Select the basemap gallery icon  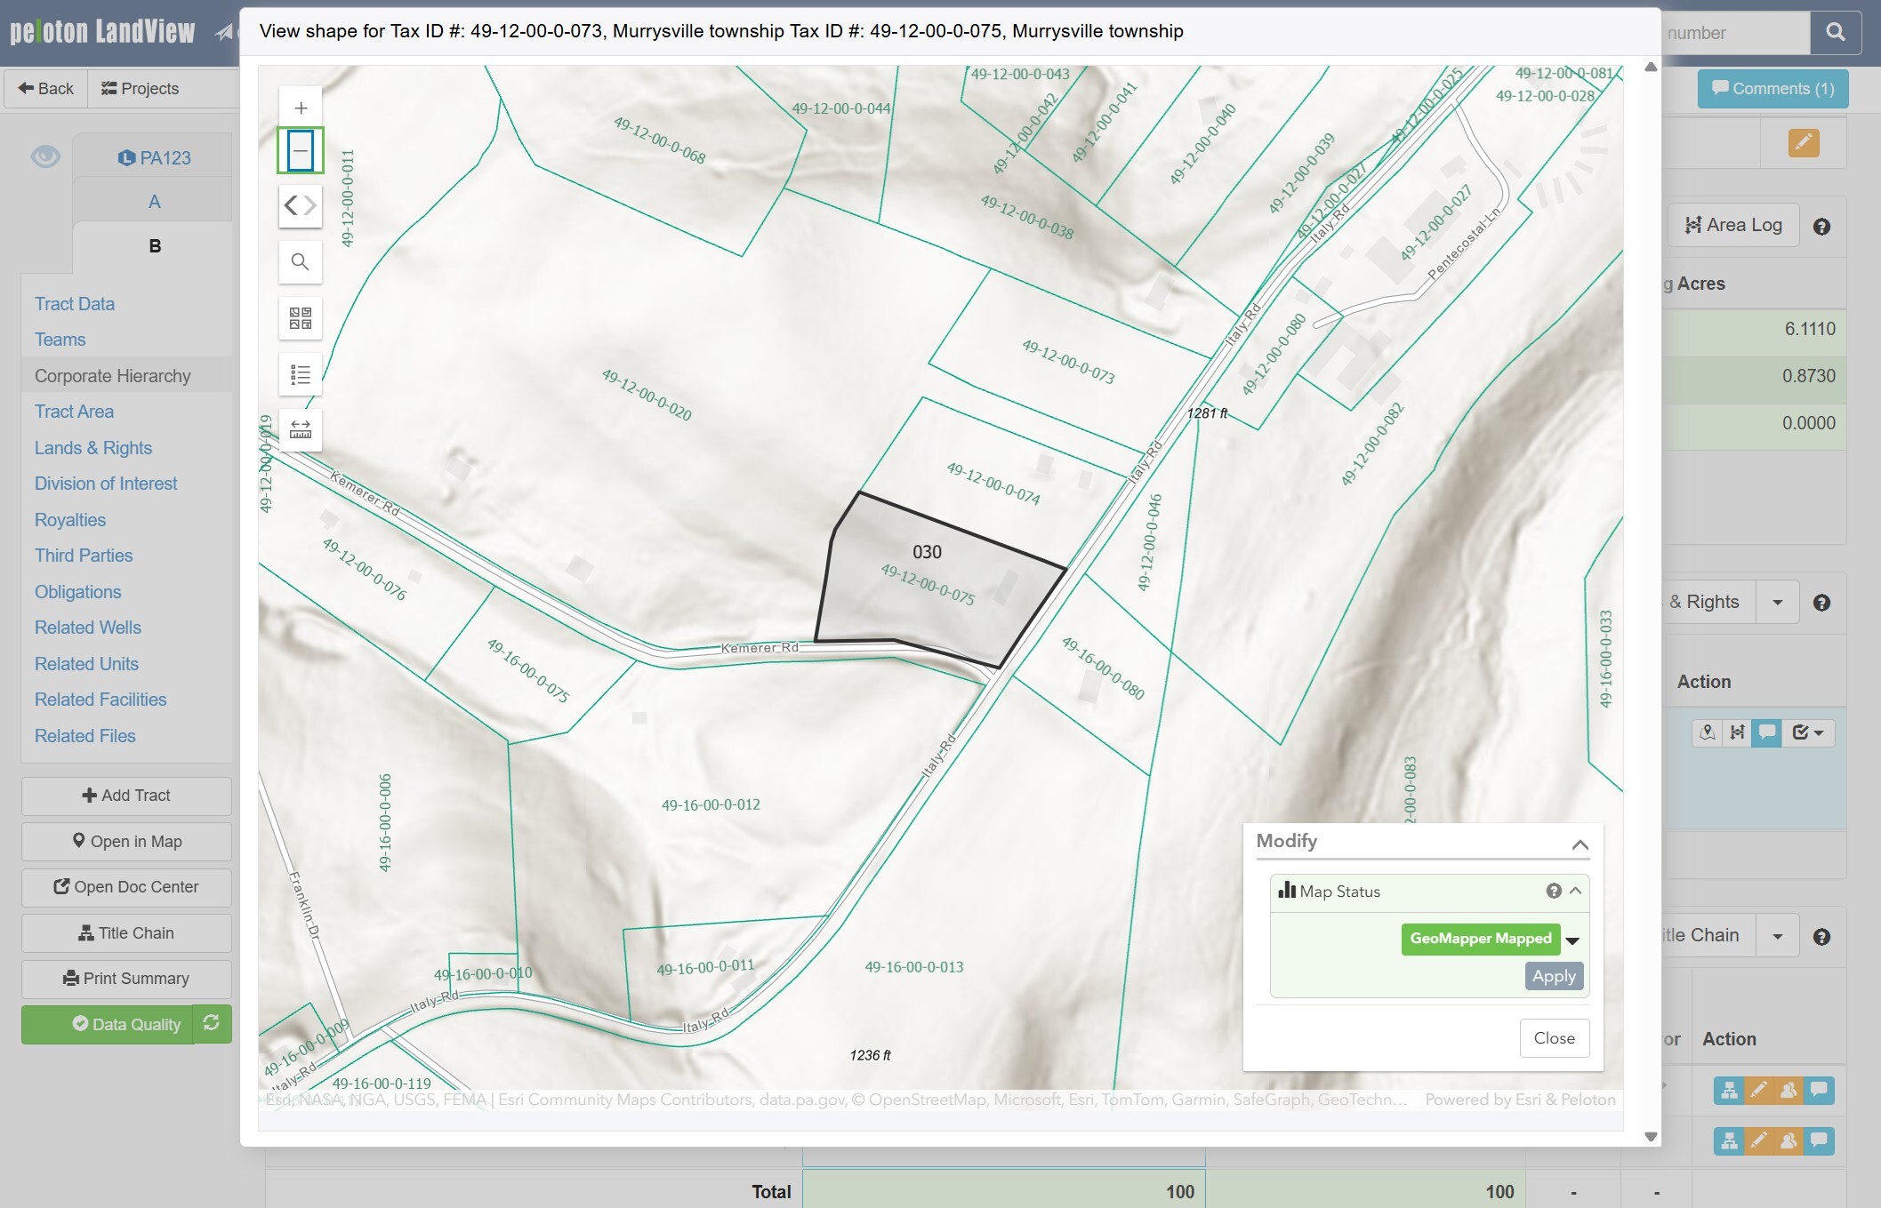pos(301,318)
